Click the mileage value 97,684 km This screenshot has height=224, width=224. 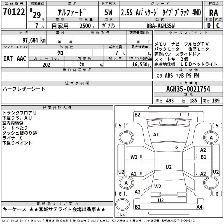pyautogui.click(x=34, y=40)
